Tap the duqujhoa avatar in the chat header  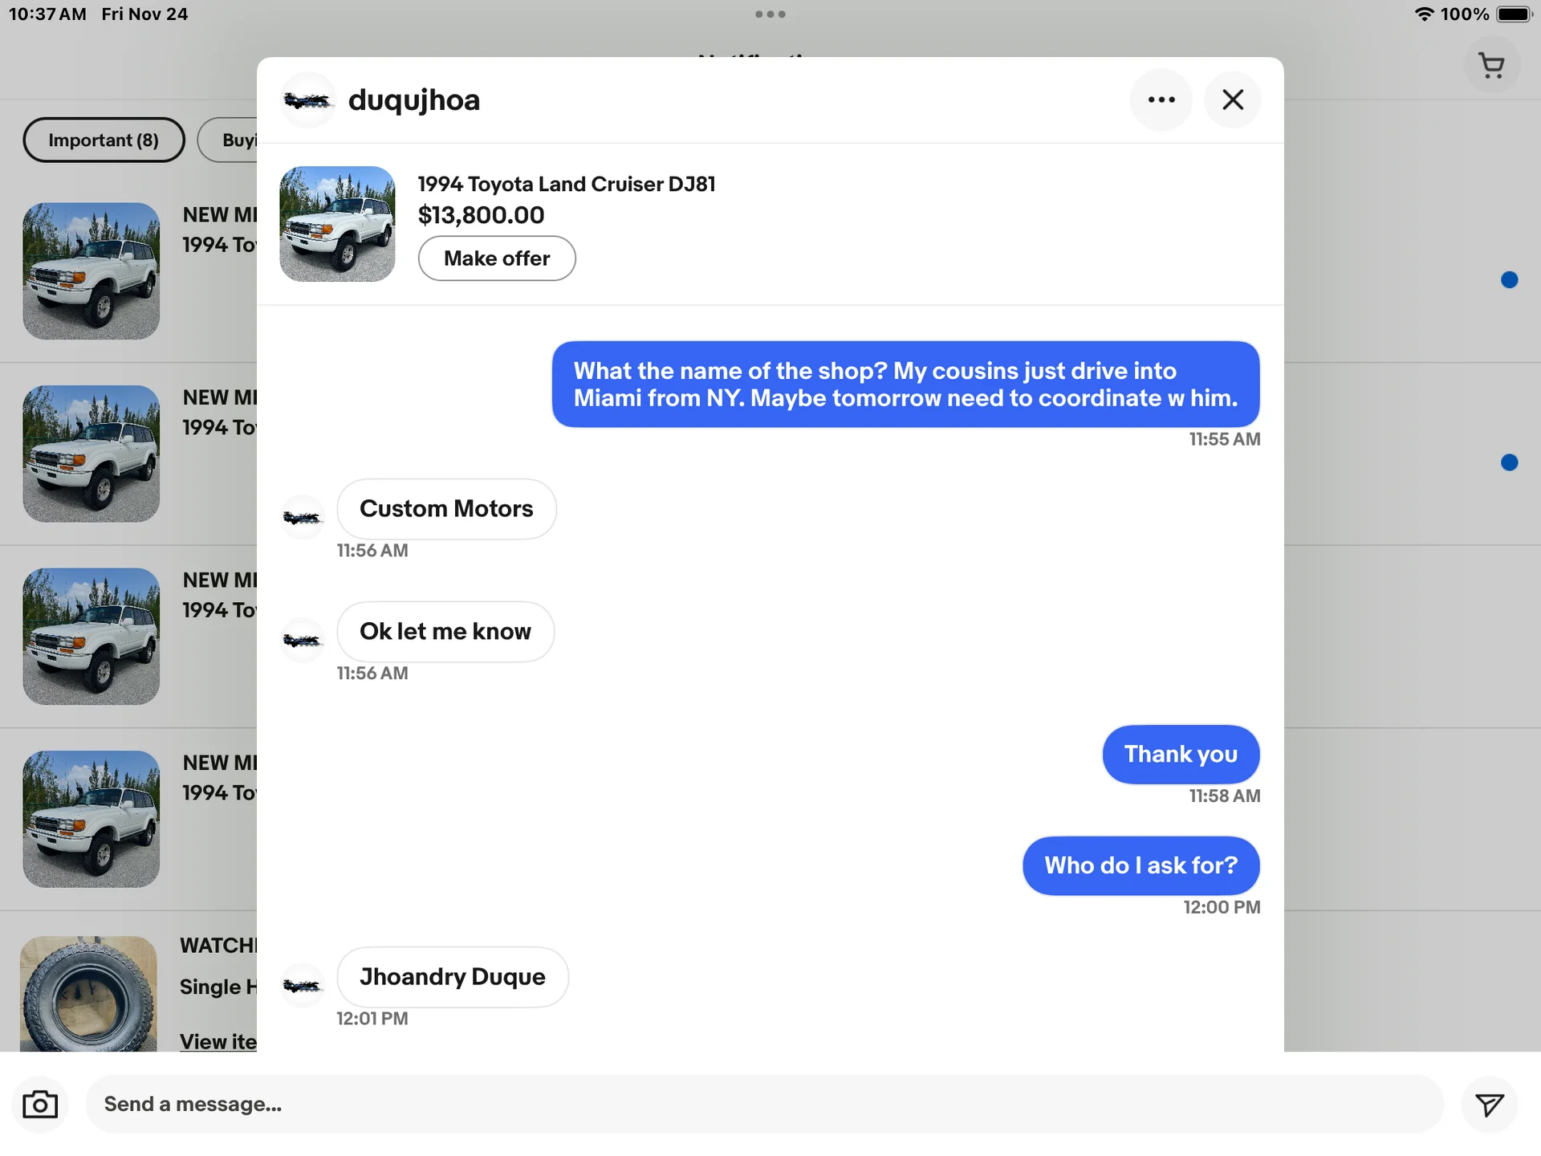pos(307,100)
